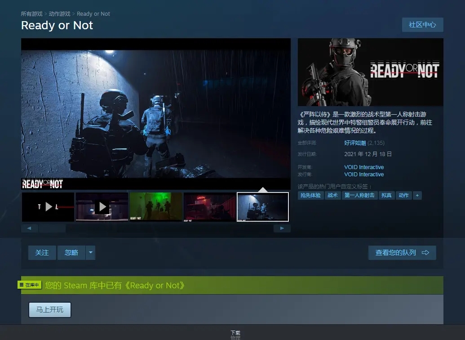This screenshot has height=340, width=465.
Task: Click the Ready or Not breadcrumb
Action: pos(93,14)
